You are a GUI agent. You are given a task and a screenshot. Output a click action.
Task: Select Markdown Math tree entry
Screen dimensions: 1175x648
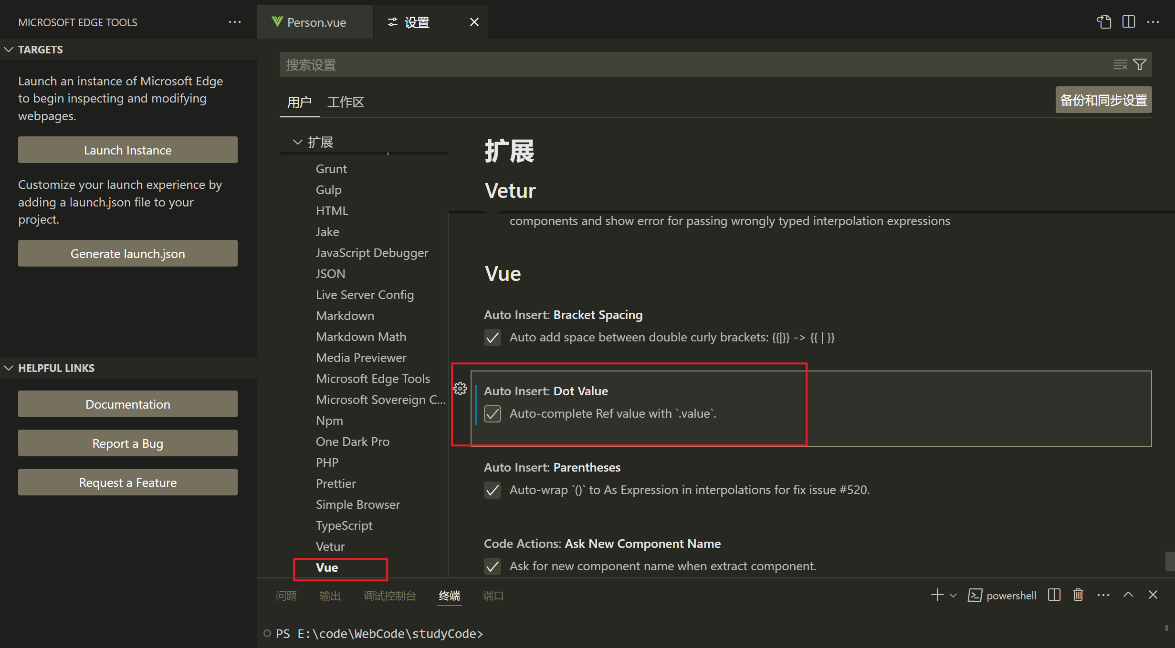pos(361,337)
